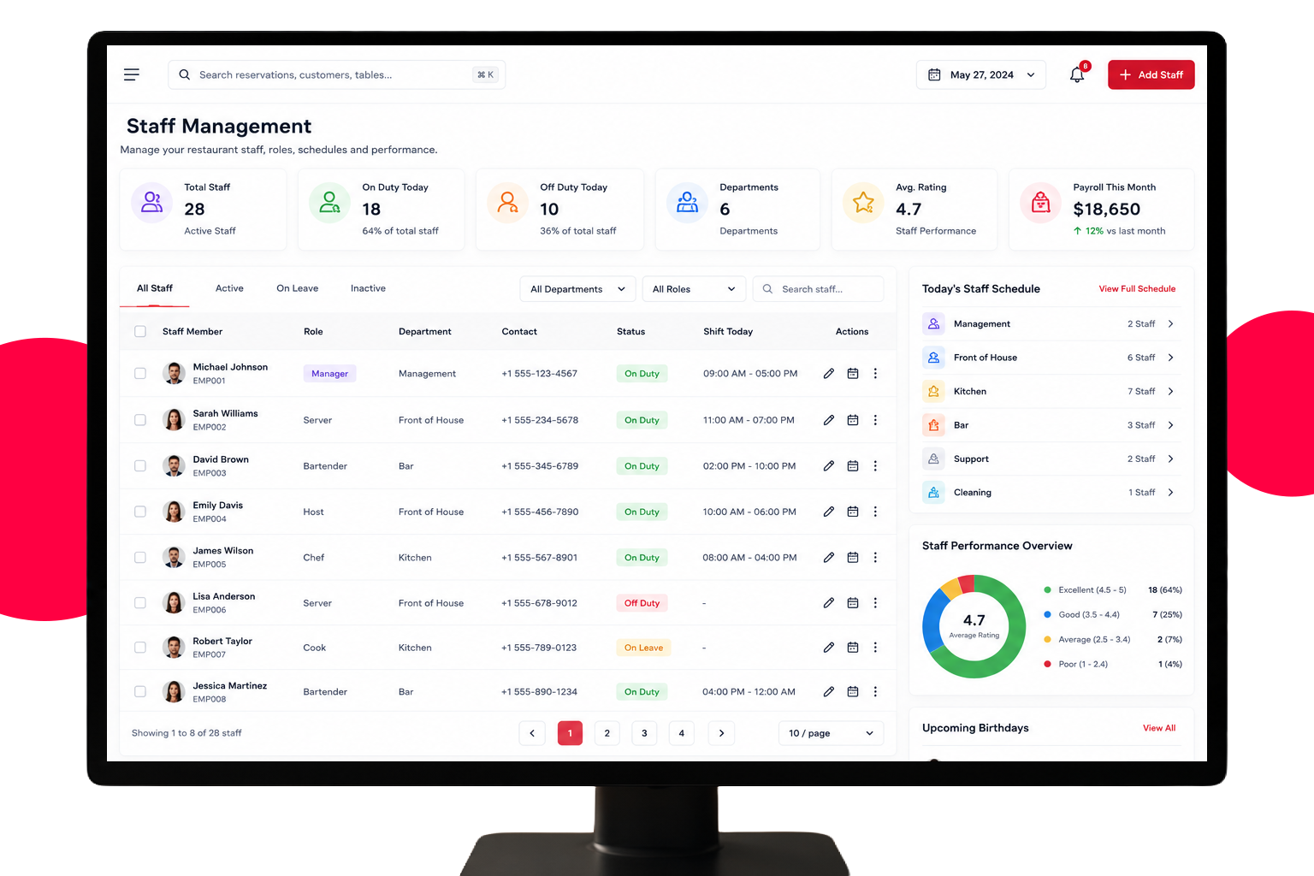Image resolution: width=1314 pixels, height=876 pixels.
Task: Click Michael Johnson's avatar thumbnail
Action: [174, 374]
